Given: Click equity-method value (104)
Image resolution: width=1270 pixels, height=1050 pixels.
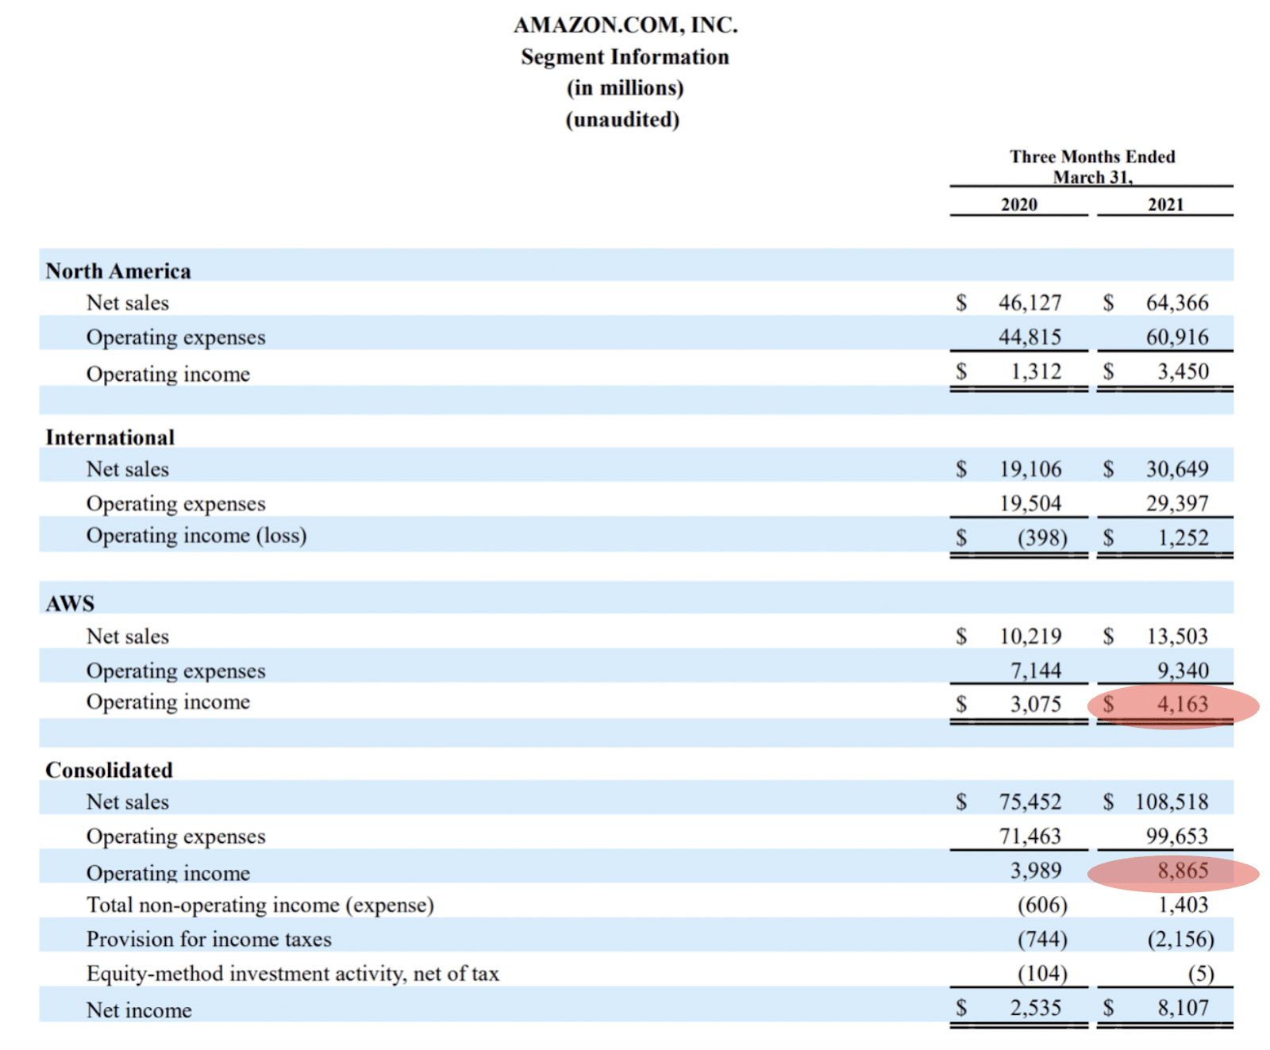Looking at the screenshot, I should coord(1042,974).
